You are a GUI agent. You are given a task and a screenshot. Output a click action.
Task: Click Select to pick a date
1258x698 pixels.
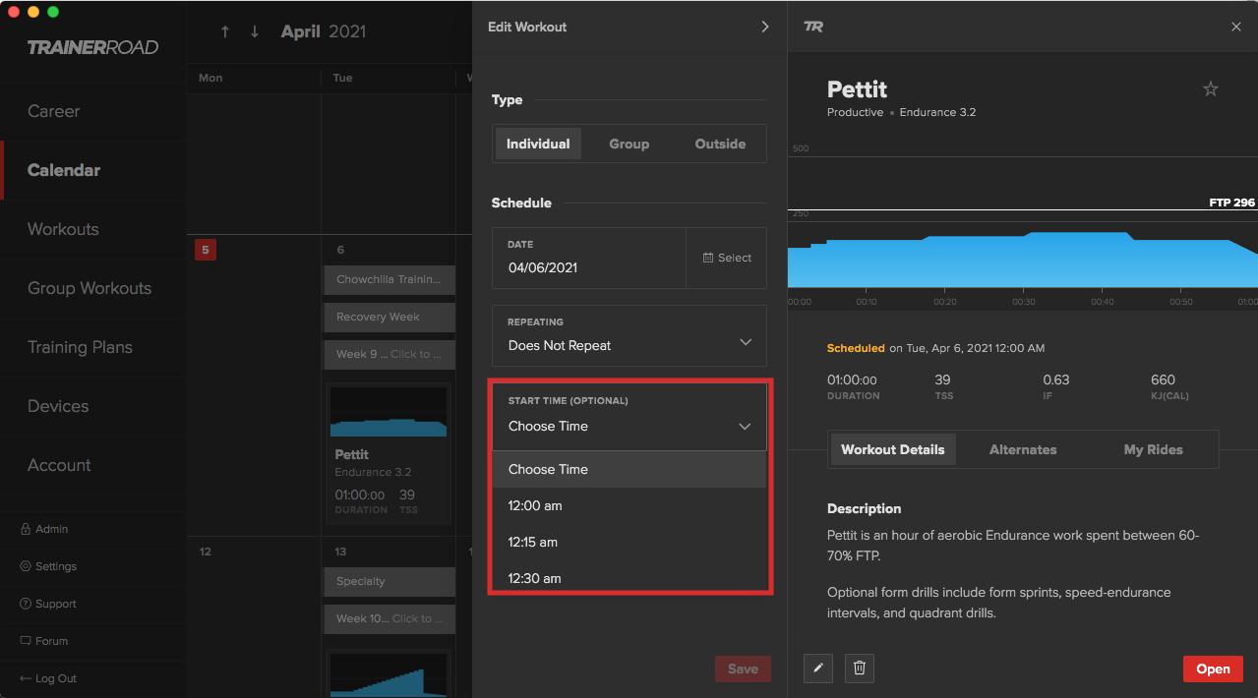[x=727, y=258]
